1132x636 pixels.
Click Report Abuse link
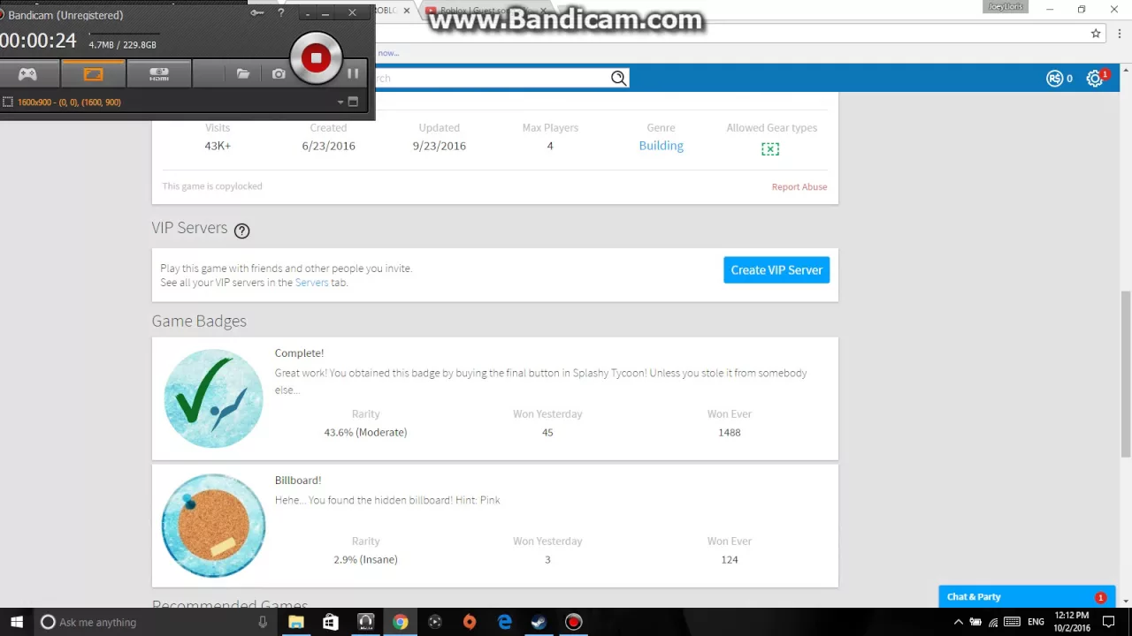pos(799,187)
